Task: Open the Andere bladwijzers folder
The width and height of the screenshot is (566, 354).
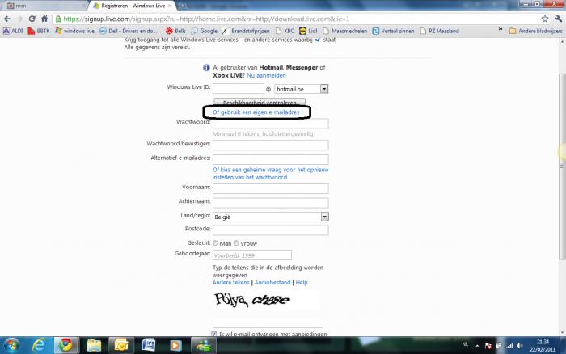Action: click(x=535, y=31)
